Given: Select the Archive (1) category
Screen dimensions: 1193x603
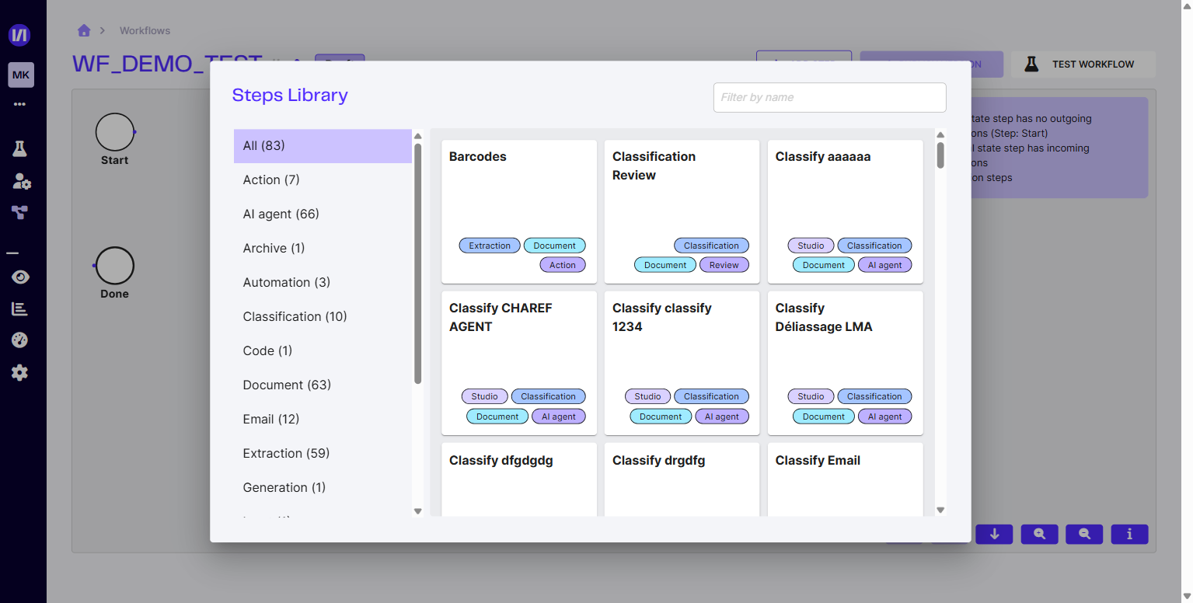Looking at the screenshot, I should coord(323,249).
